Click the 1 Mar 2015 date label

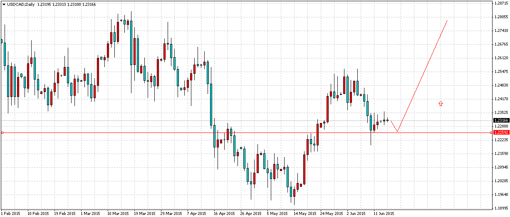pyautogui.click(x=91, y=214)
